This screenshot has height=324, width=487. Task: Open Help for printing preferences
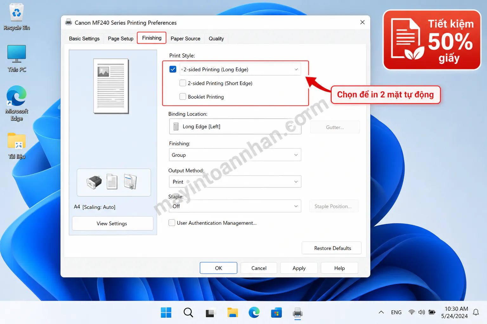(339, 268)
